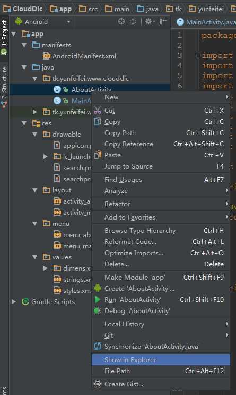Choose Paste from the context menu
Screen dimensions: 236x395
[161, 155]
